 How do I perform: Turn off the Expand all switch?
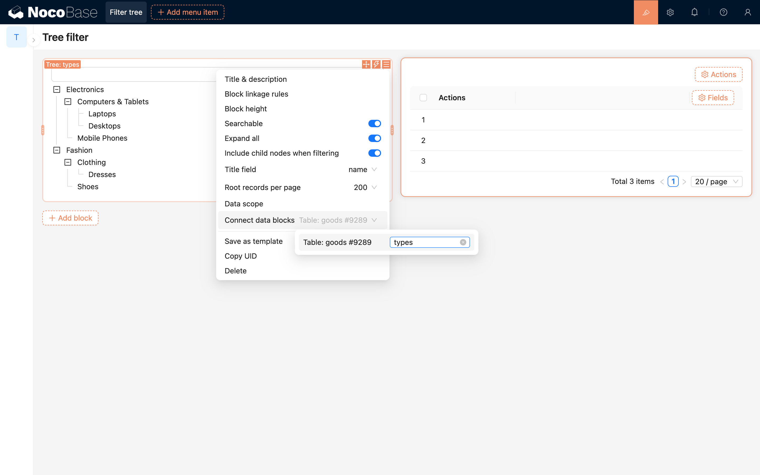coord(374,138)
